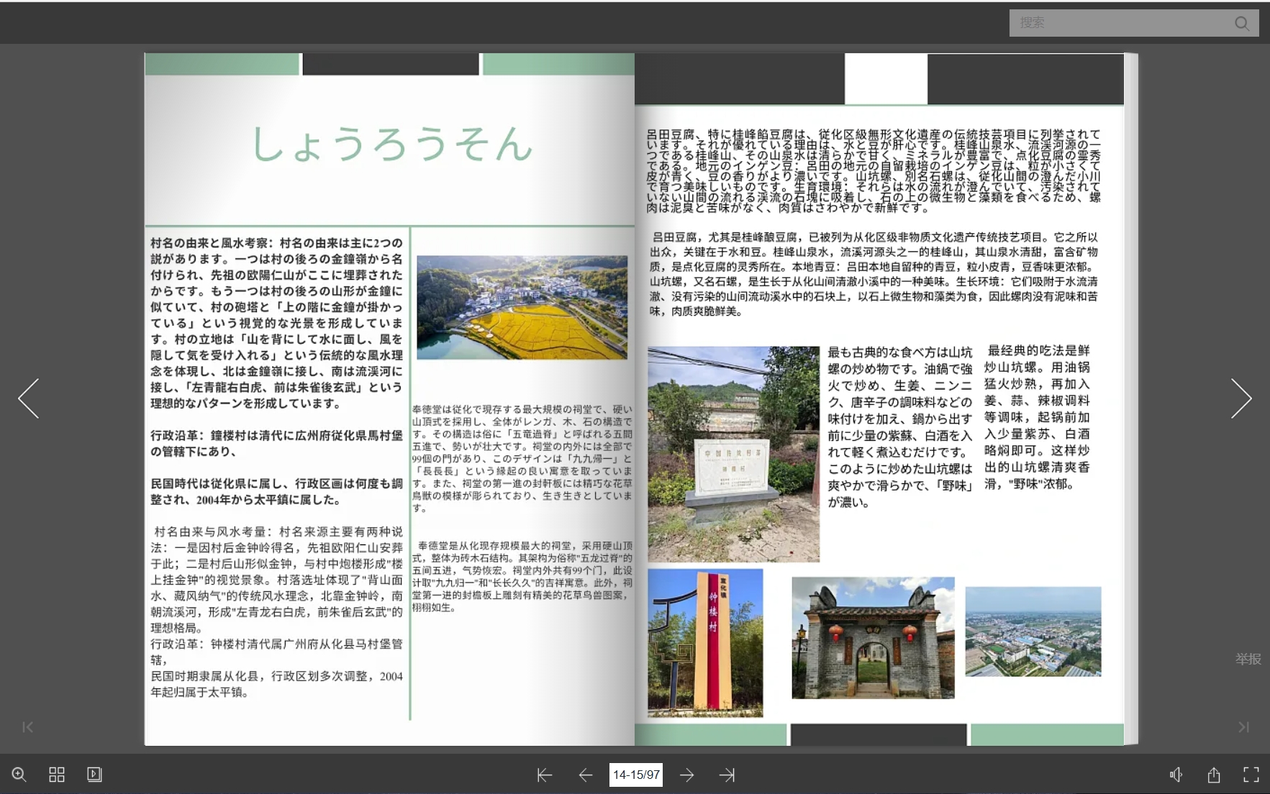1270x794 pixels.
Task: Mute the flipbook background sound
Action: (x=1176, y=775)
